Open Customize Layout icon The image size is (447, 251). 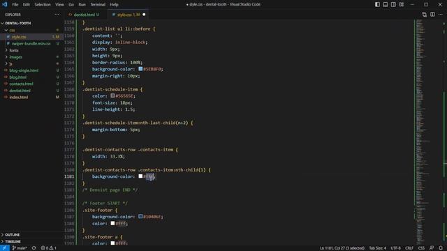tap(401, 4)
